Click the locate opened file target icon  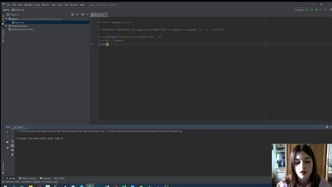pyautogui.click(x=73, y=15)
